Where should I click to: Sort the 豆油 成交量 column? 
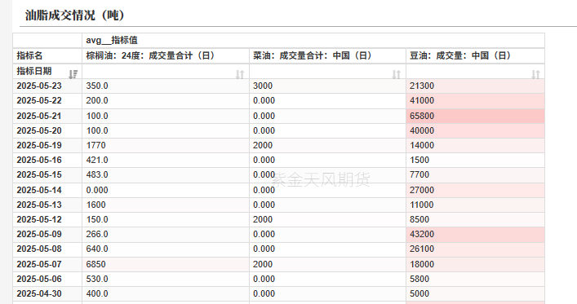click(535, 74)
